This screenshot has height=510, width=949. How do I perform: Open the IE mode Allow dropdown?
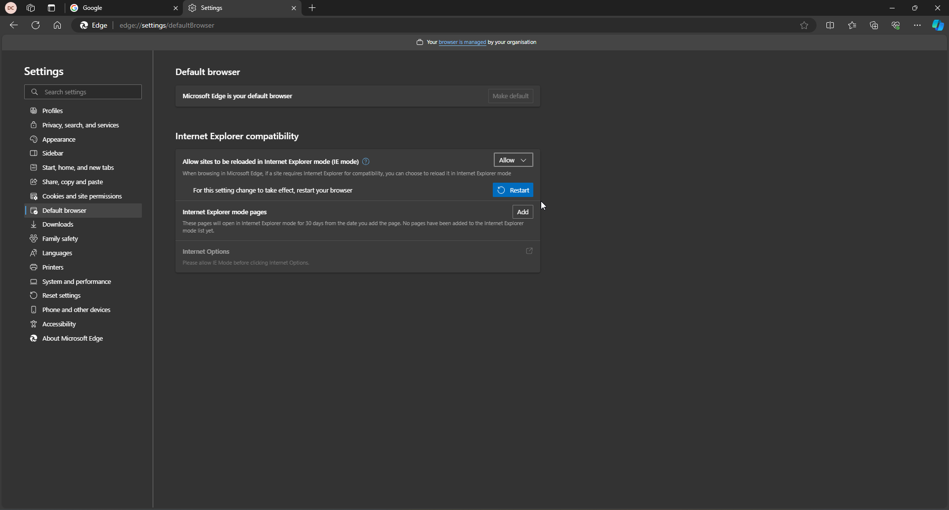[513, 160]
